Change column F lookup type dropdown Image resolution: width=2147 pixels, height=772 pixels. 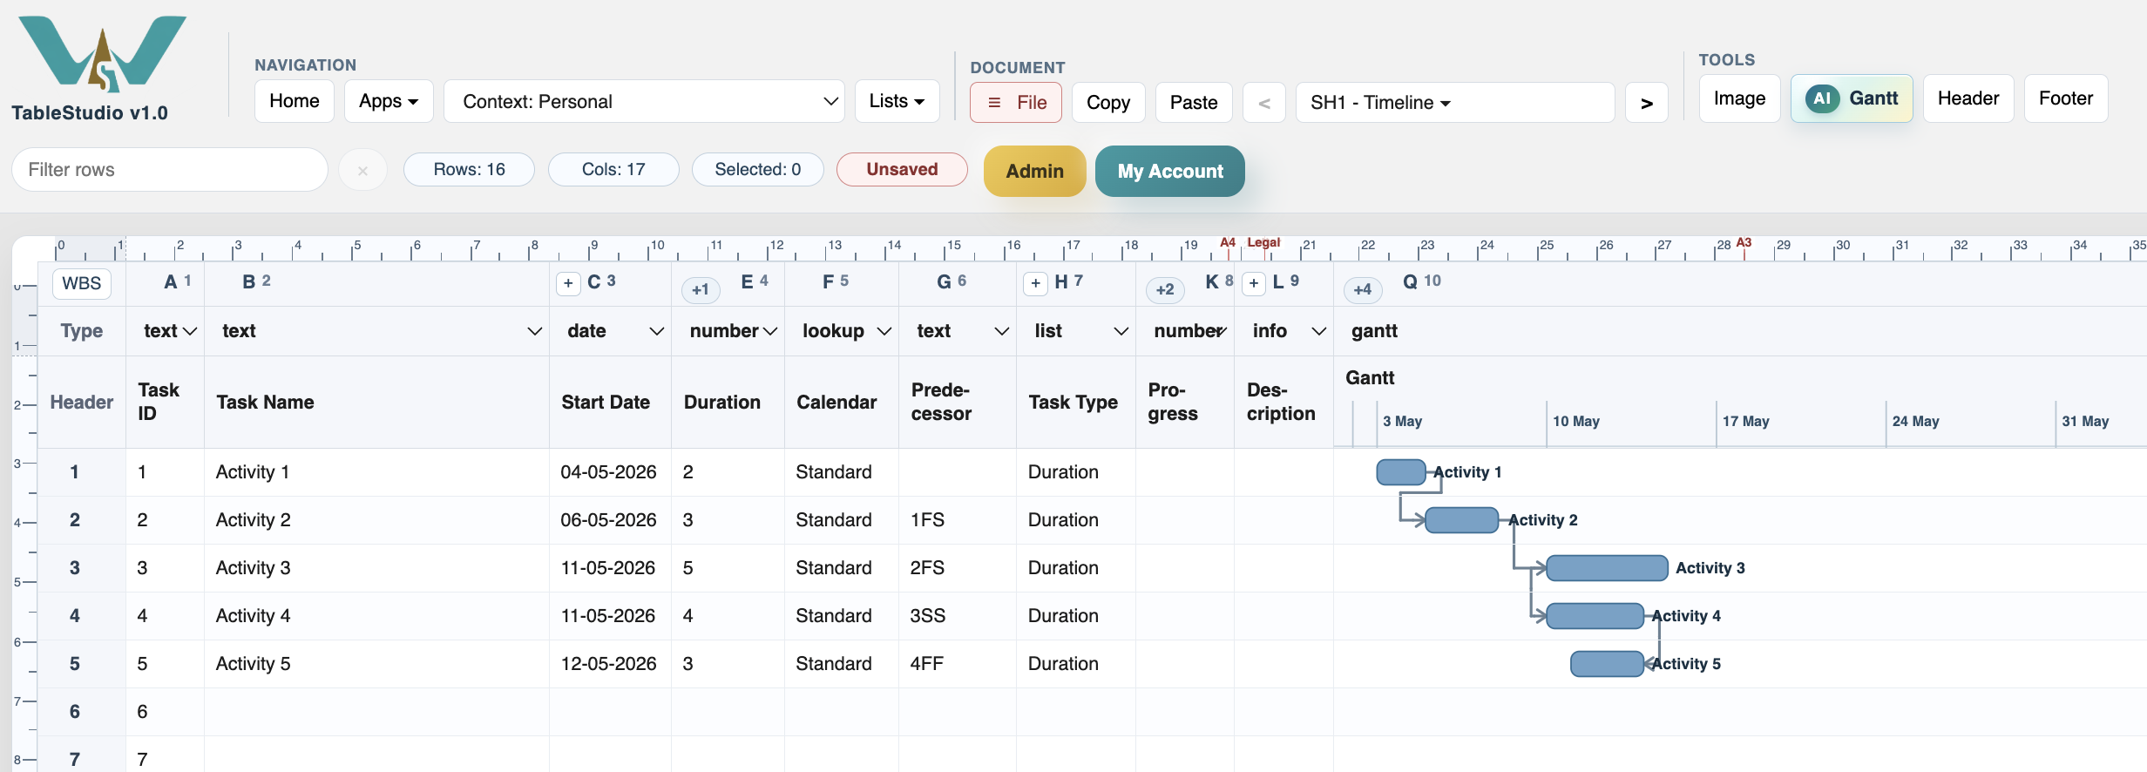(x=846, y=331)
